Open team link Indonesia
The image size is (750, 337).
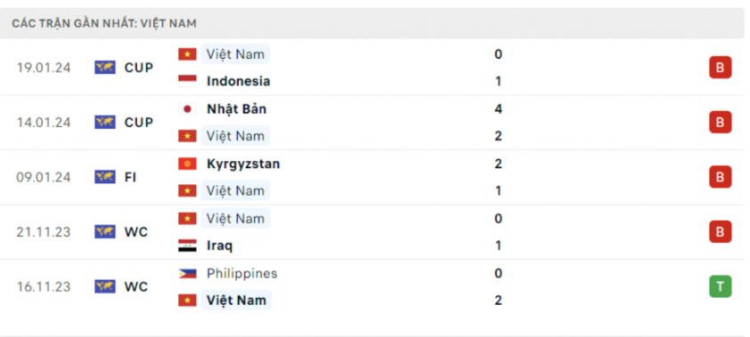click(238, 81)
